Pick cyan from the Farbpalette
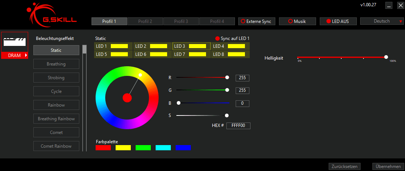This screenshot has width=405, height=171. coord(163,148)
